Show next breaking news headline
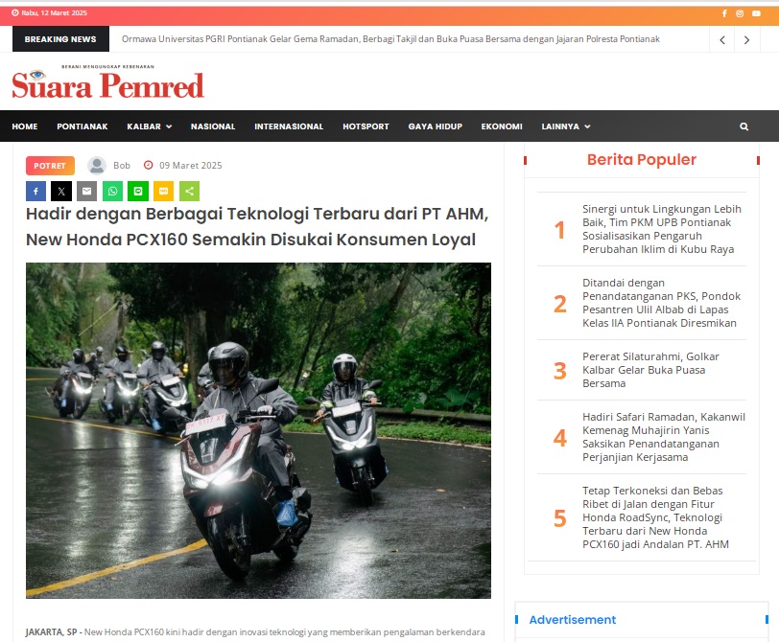This screenshot has width=779, height=642. pos(746,39)
